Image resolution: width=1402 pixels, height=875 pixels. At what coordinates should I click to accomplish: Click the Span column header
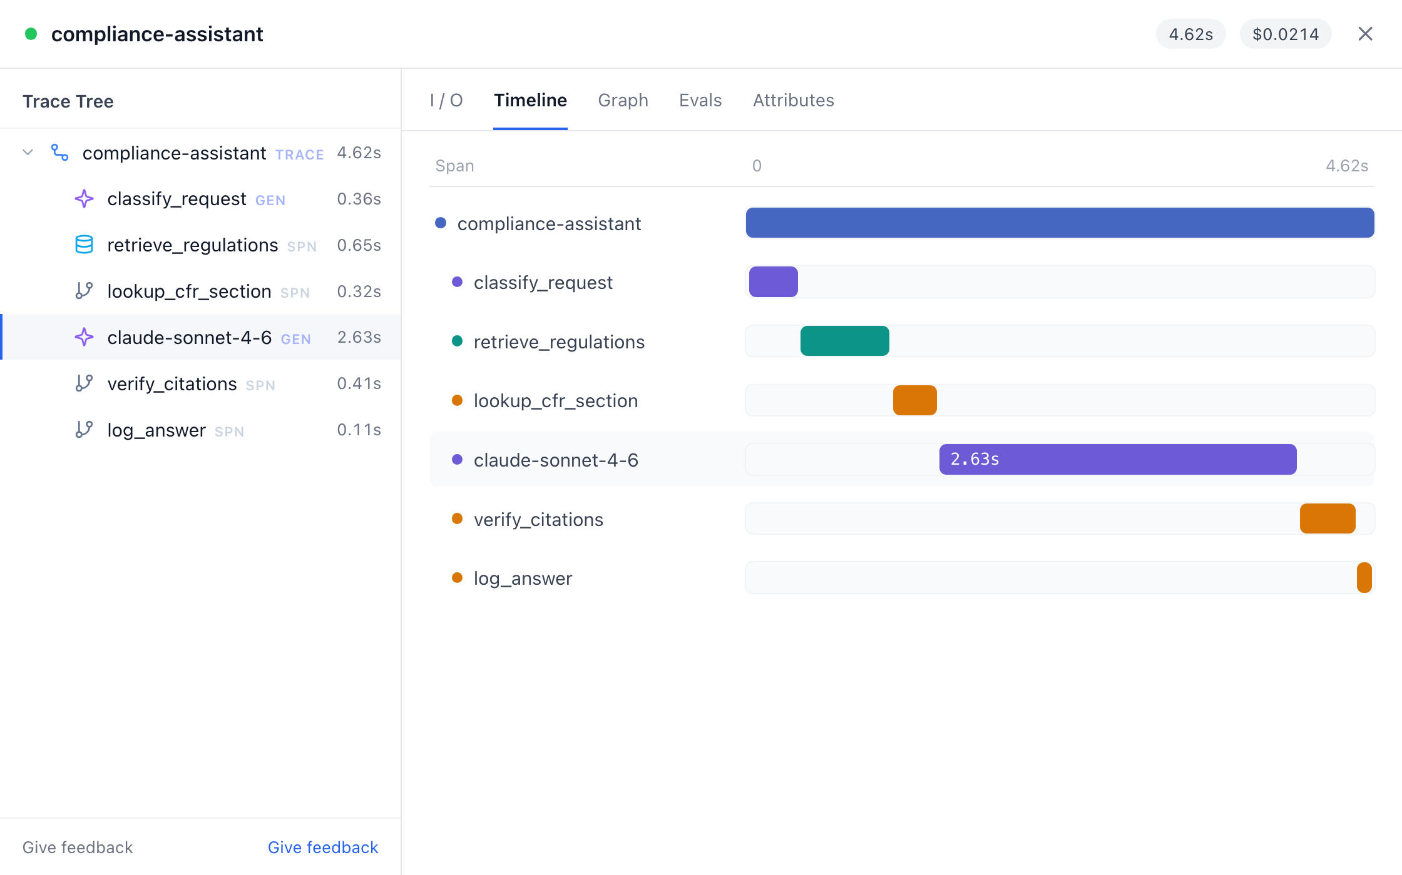click(x=454, y=166)
